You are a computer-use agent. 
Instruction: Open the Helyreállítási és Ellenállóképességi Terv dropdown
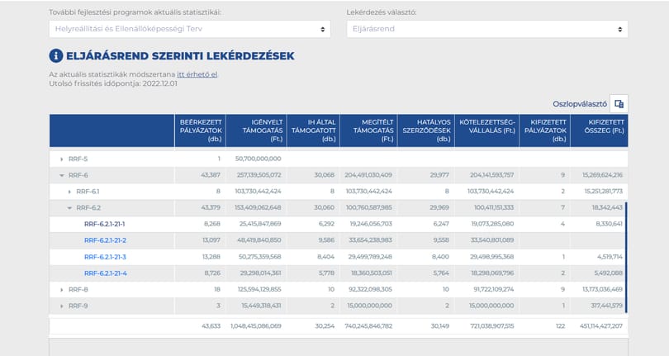pos(190,29)
